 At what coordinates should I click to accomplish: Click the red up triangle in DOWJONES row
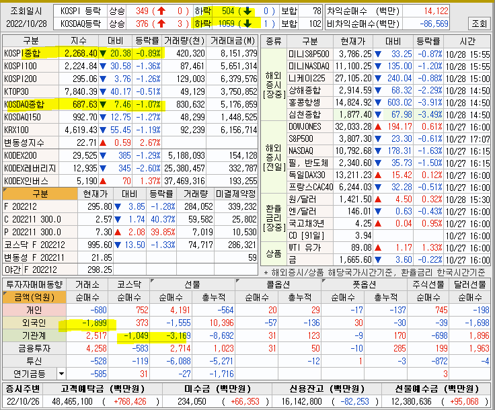377,127
